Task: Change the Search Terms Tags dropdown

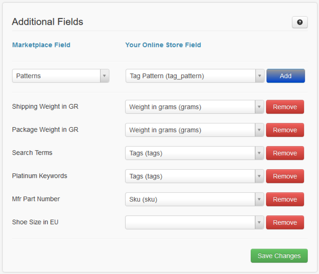Action: point(195,153)
